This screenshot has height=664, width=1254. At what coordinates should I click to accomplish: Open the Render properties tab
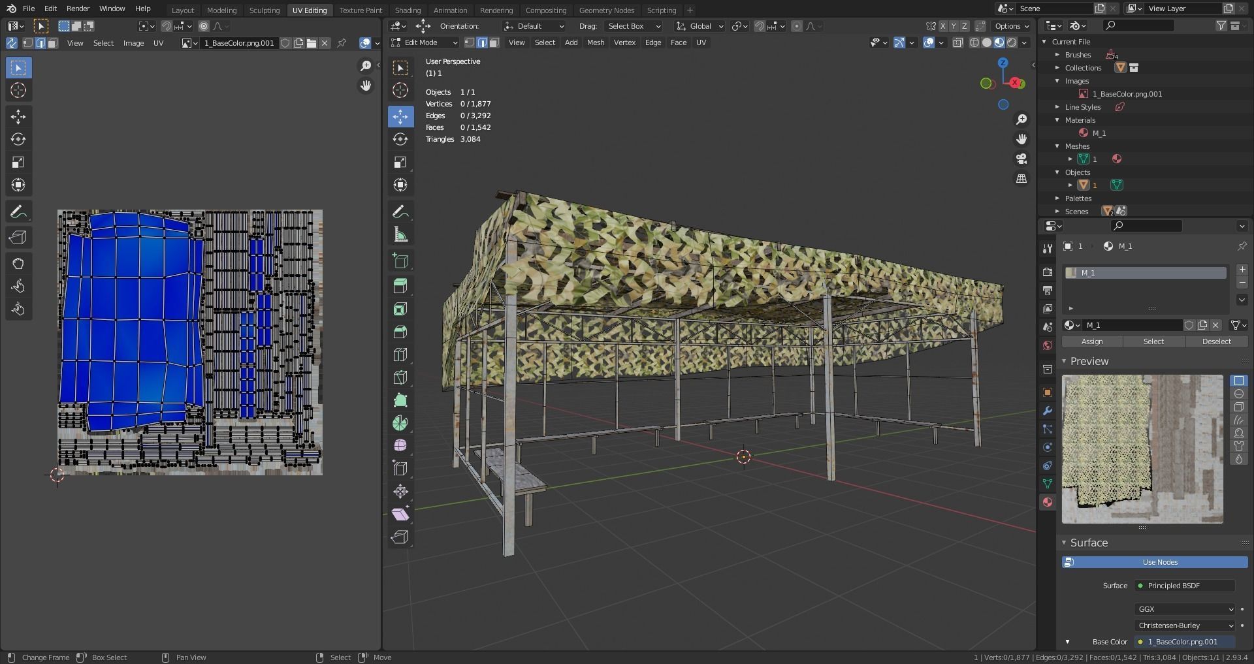coord(1048,272)
